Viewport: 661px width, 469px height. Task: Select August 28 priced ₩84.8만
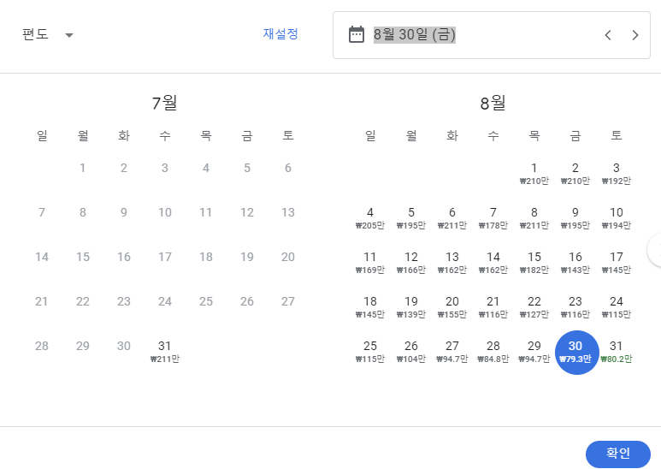click(x=493, y=352)
